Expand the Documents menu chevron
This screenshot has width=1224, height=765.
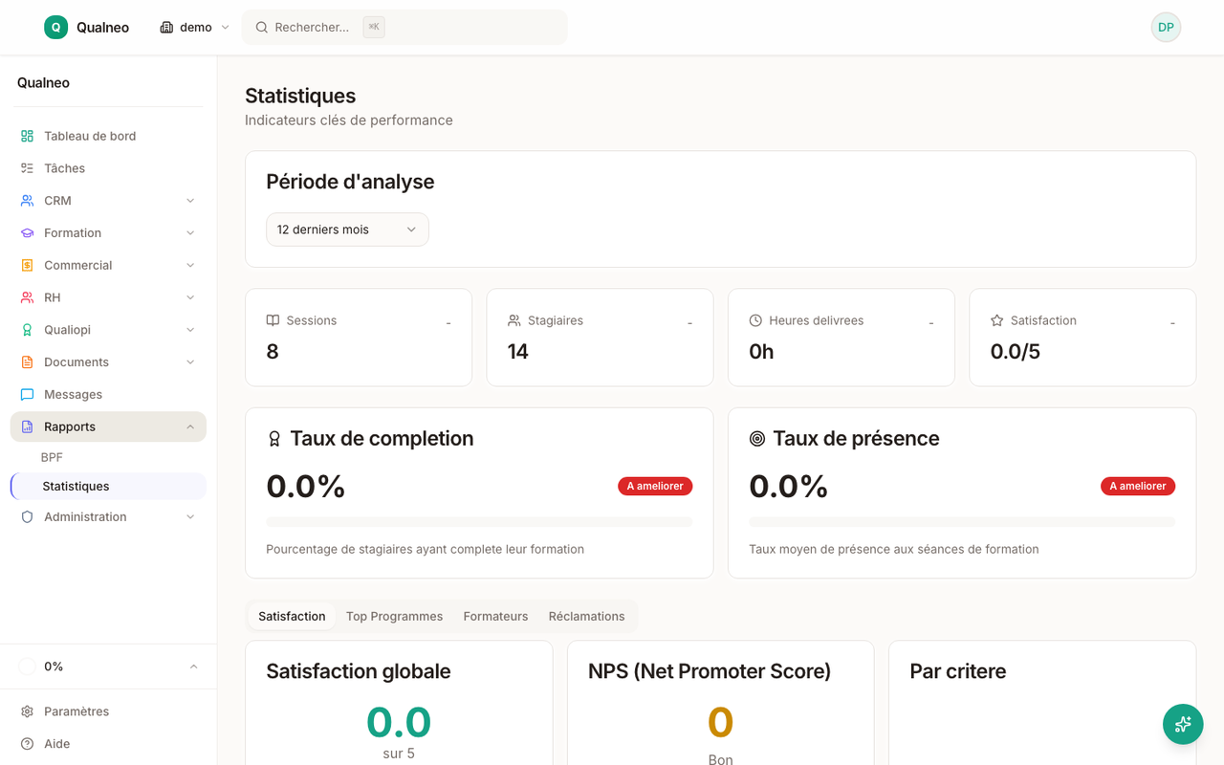click(190, 362)
